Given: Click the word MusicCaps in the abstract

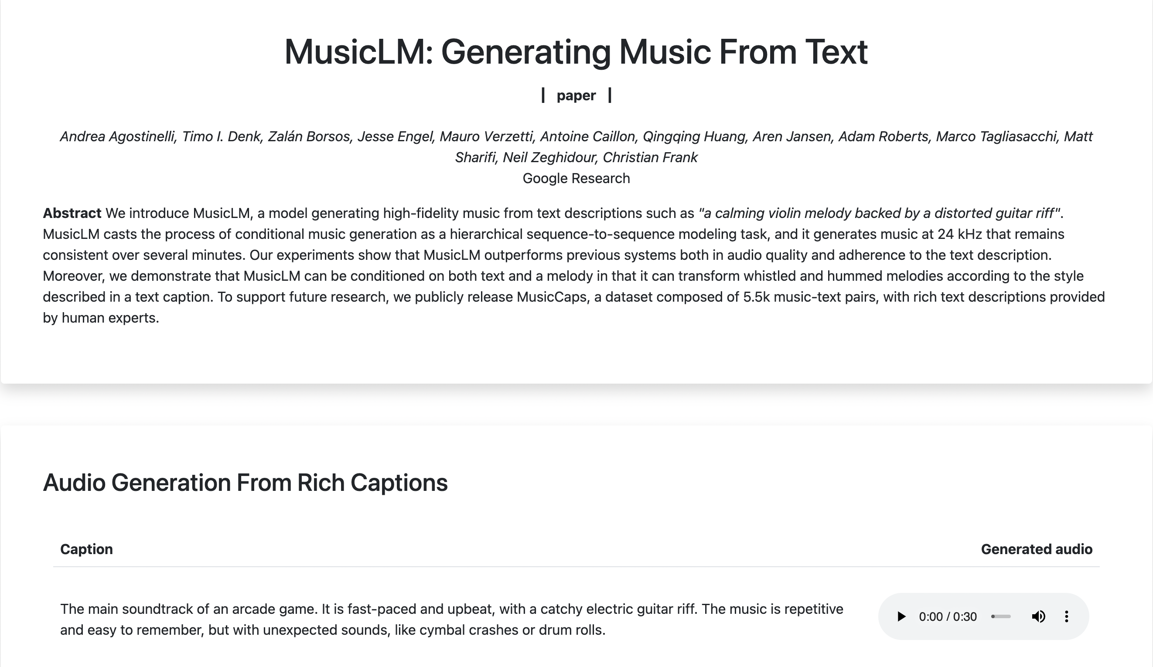Looking at the screenshot, I should pos(551,297).
